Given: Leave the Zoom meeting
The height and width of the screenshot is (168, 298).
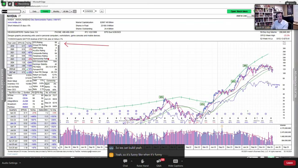Looking at the screenshot, I should [x=289, y=163].
